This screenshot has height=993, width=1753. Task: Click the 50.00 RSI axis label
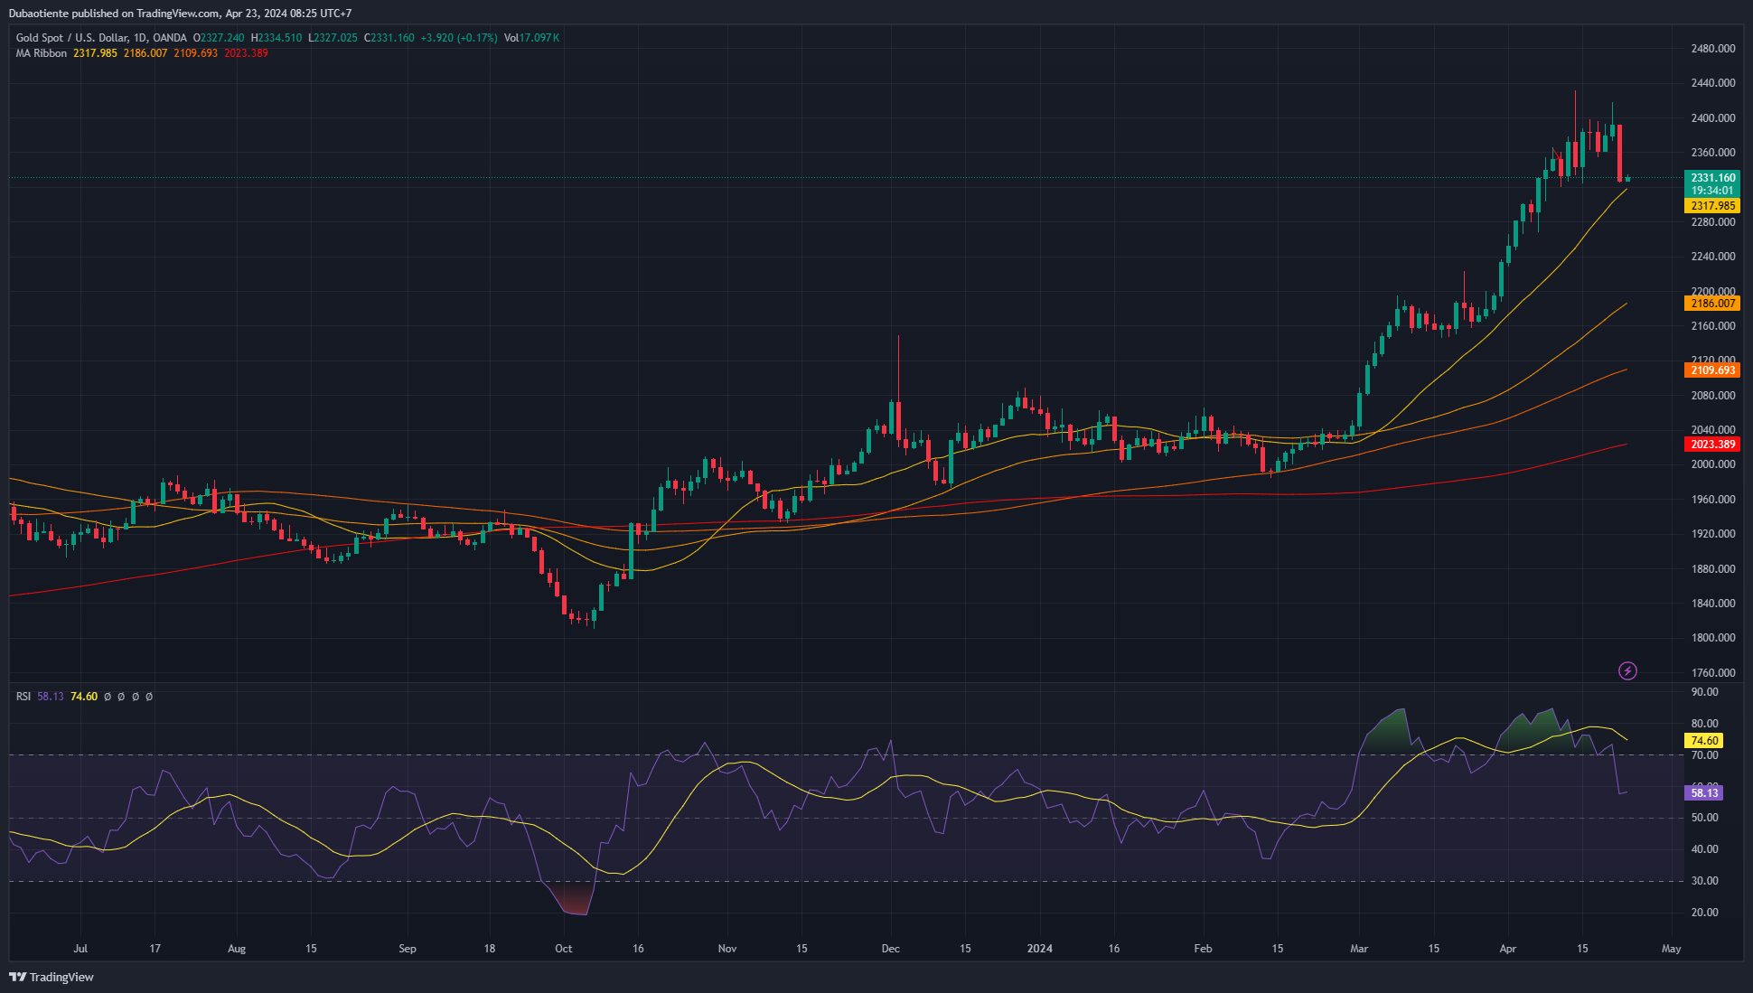click(1704, 818)
